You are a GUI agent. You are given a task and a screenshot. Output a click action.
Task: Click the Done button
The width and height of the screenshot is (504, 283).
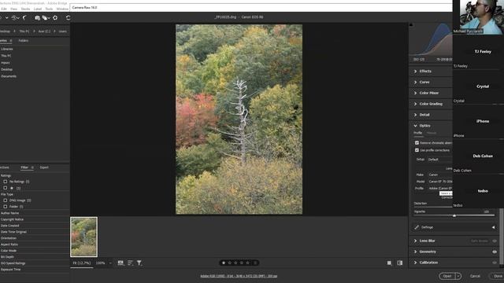497,276
